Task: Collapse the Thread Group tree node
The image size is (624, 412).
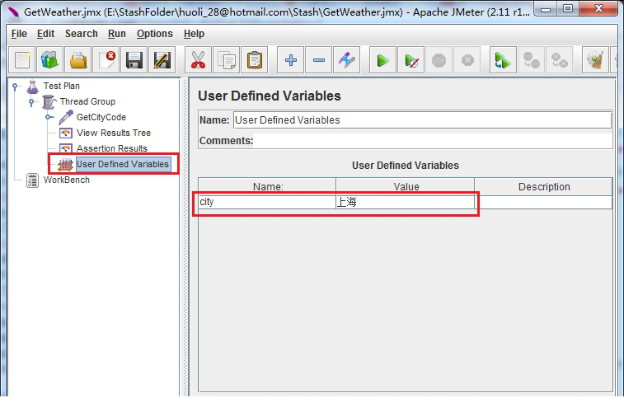Action: 31,102
